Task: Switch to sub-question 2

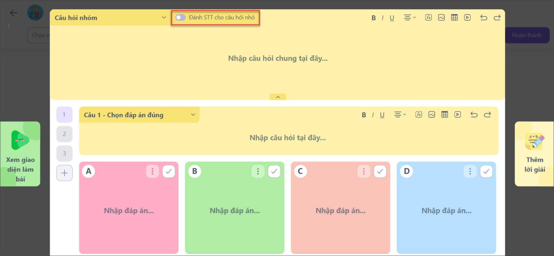Action: click(64, 134)
